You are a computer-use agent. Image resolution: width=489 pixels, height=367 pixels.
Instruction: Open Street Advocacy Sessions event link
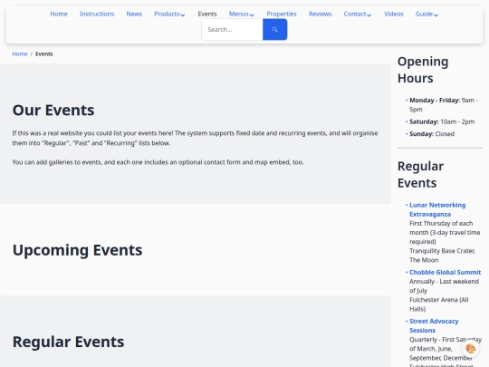point(434,326)
